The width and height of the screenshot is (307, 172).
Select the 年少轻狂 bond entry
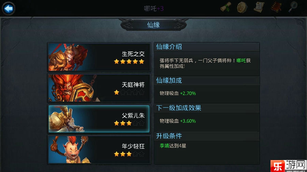pyautogui.click(x=99, y=149)
